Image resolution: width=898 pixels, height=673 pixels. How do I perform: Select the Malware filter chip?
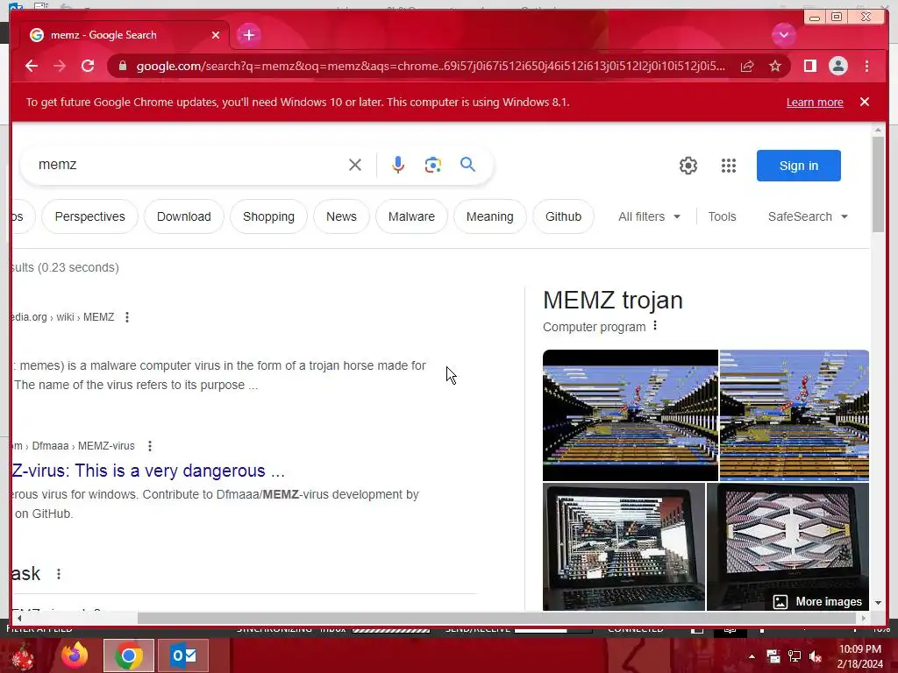coord(411,216)
